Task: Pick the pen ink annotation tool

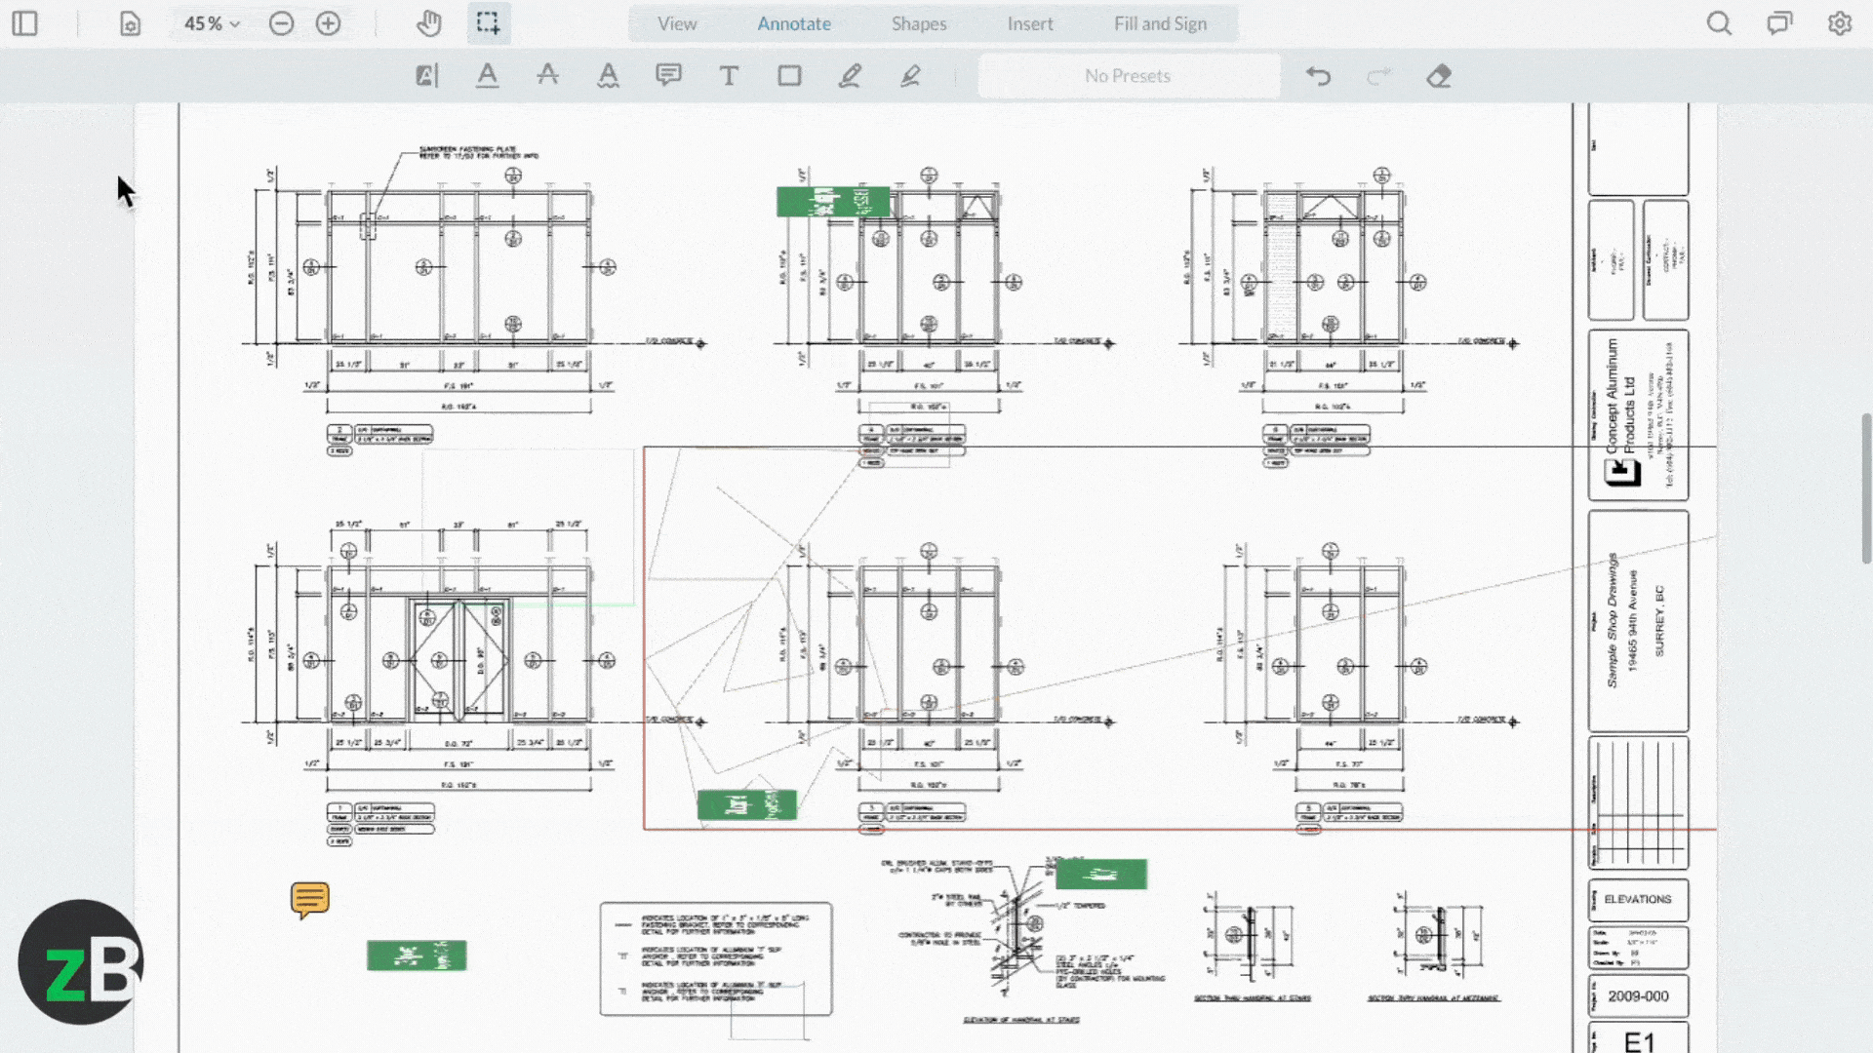Action: coord(850,75)
